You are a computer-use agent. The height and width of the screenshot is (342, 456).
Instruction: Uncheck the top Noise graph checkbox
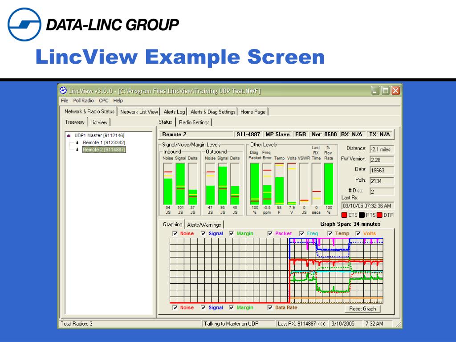[175, 233]
